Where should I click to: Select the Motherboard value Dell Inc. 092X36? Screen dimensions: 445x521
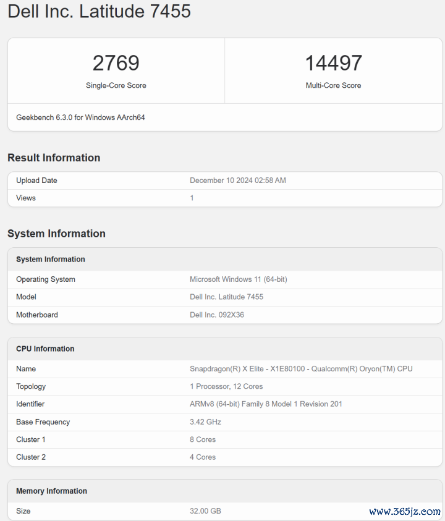(217, 315)
